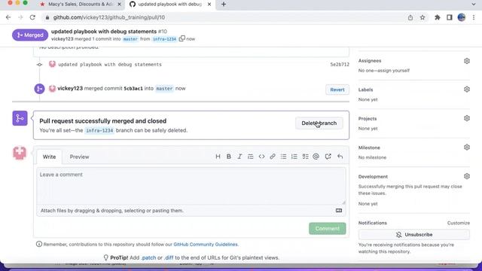Insert a quote block via the toolbar
The image size is (482, 271).
click(x=251, y=157)
